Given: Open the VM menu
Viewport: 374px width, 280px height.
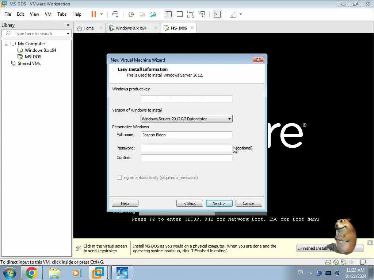Looking at the screenshot, I should point(48,14).
